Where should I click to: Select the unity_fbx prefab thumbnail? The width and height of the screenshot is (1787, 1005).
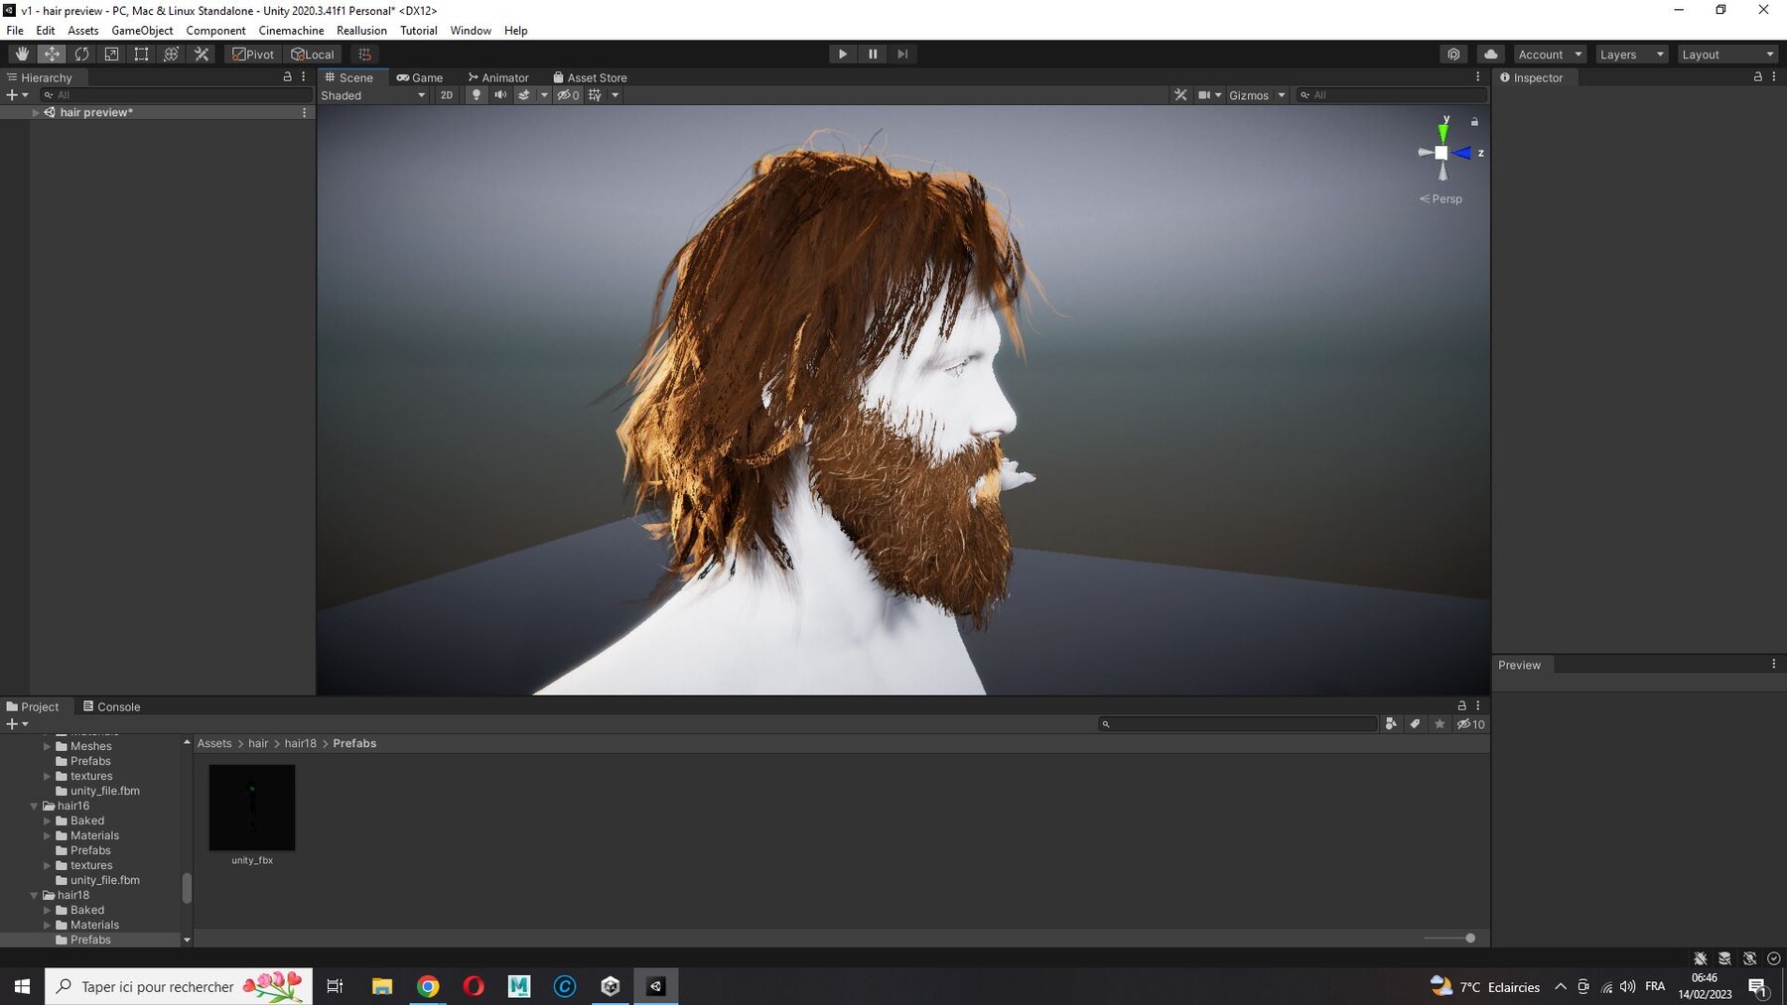click(x=252, y=808)
